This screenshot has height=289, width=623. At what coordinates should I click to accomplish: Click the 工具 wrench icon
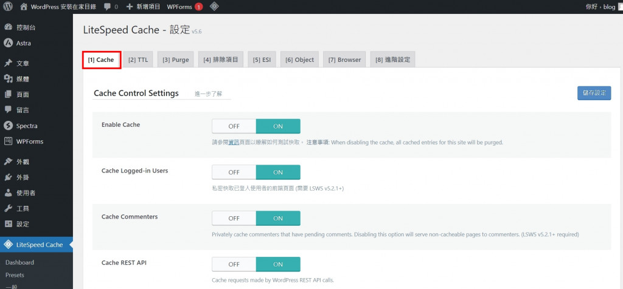pos(8,208)
